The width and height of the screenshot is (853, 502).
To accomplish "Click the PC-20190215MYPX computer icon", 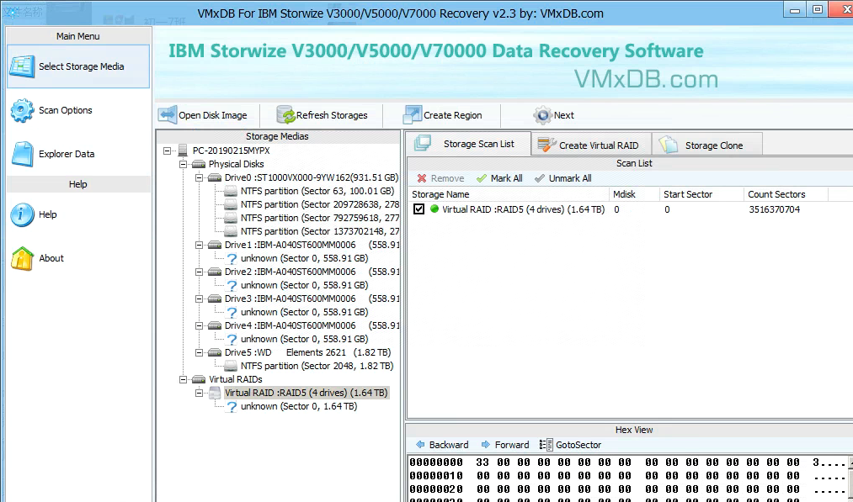I will click(x=183, y=151).
